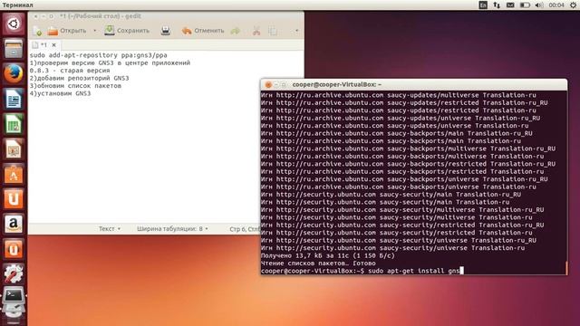Click the Открыть button in gedit
This screenshot has width=580, height=326.
coord(67,31)
